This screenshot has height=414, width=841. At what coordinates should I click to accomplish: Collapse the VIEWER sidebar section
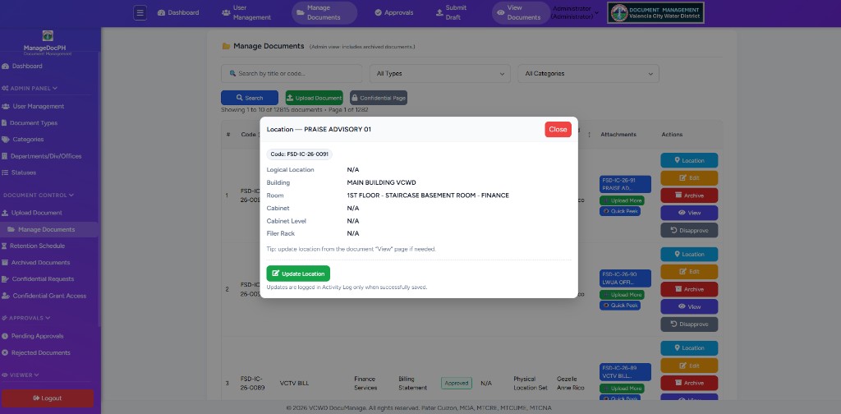click(x=21, y=375)
